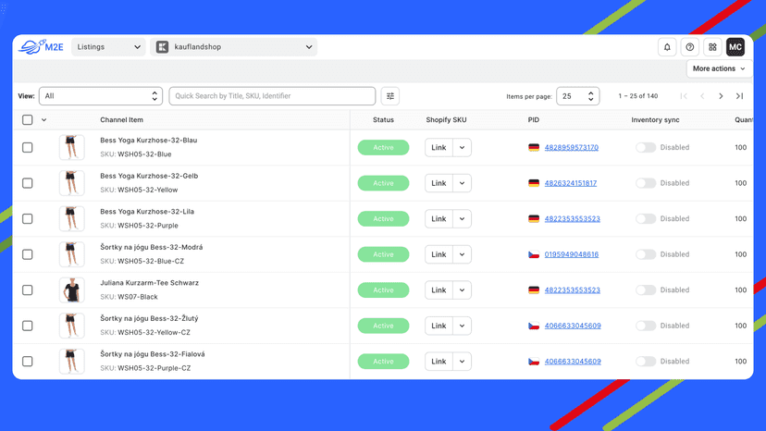Viewport: 766px width, 431px height.
Task: Enable inventory sync for WSH05-32-Blue-CZ row
Action: pyautogui.click(x=646, y=254)
